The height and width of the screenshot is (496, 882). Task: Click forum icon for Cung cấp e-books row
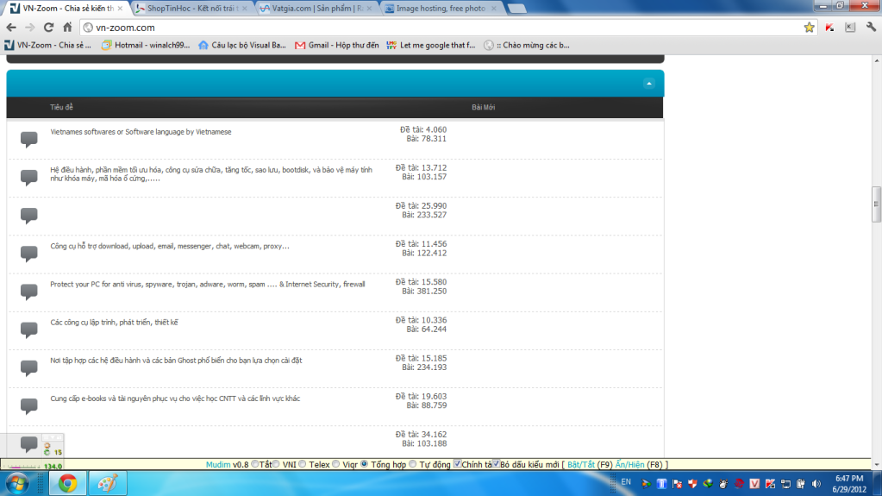[28, 406]
